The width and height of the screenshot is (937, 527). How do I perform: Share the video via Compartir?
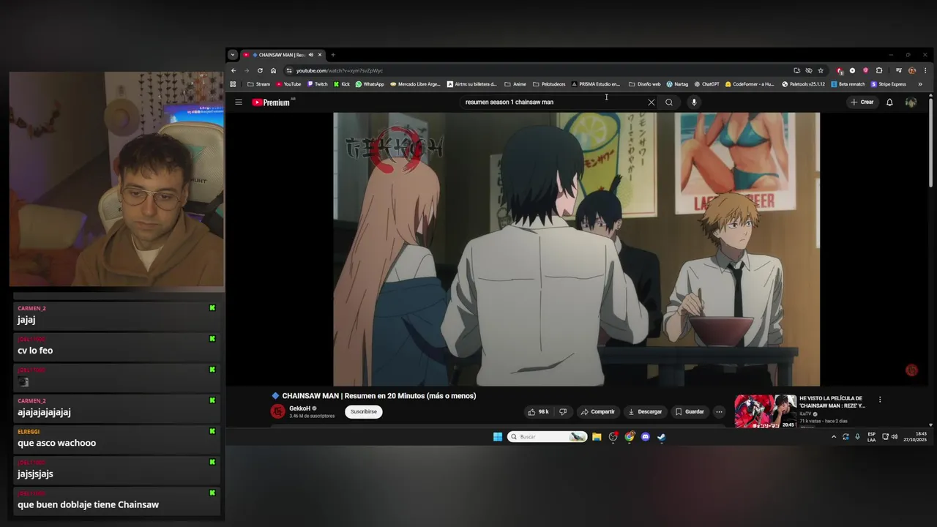(x=598, y=412)
